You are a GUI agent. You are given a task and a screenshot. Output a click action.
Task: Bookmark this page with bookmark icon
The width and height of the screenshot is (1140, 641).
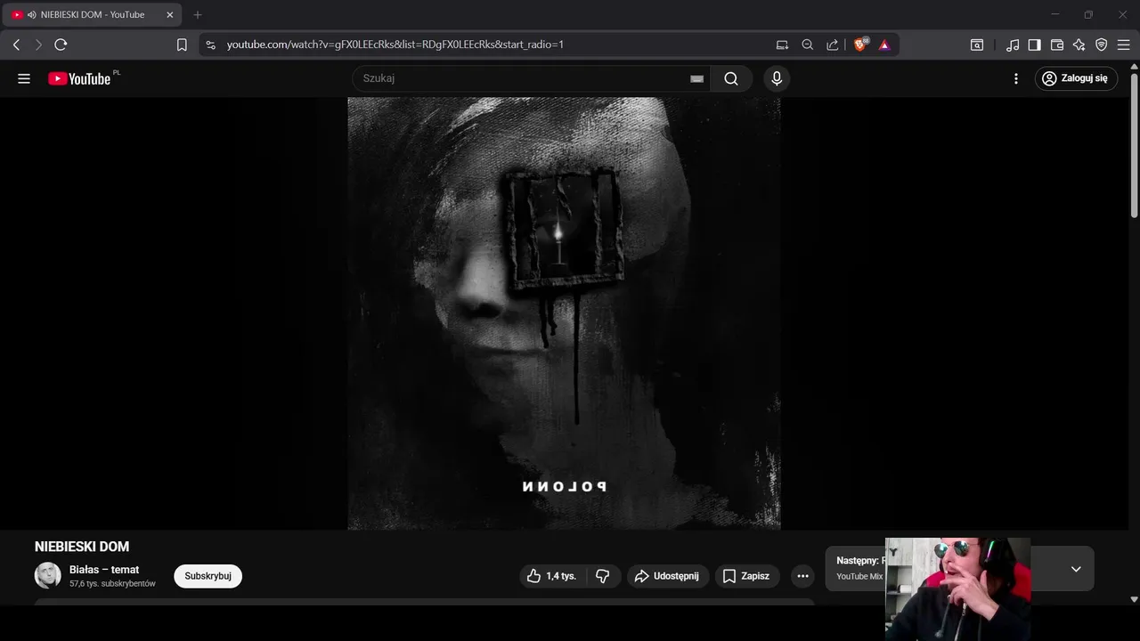click(x=182, y=45)
